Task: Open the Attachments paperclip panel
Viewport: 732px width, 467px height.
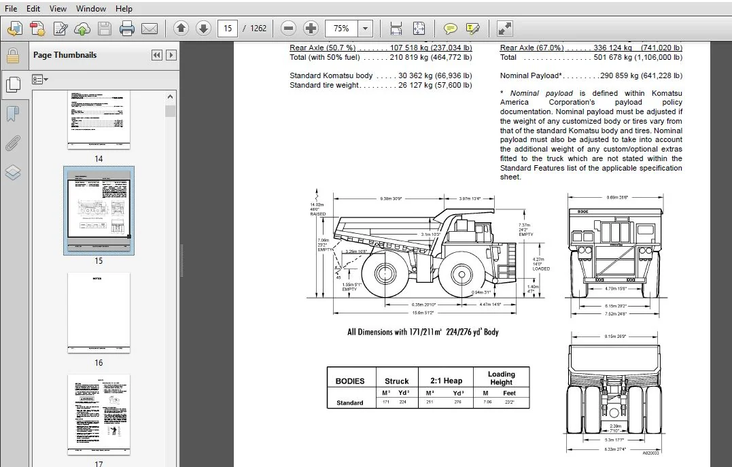Action: click(x=13, y=143)
